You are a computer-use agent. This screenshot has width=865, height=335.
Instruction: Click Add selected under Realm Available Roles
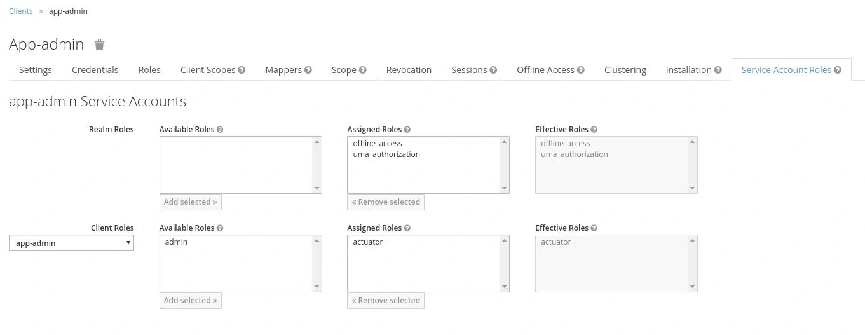click(190, 202)
